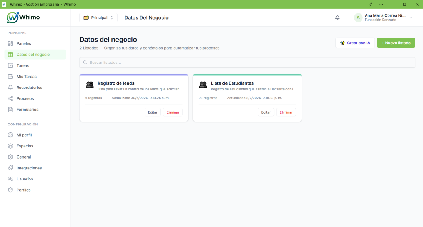Click the Whimo logo
The height and width of the screenshot is (227, 423).
23,17
